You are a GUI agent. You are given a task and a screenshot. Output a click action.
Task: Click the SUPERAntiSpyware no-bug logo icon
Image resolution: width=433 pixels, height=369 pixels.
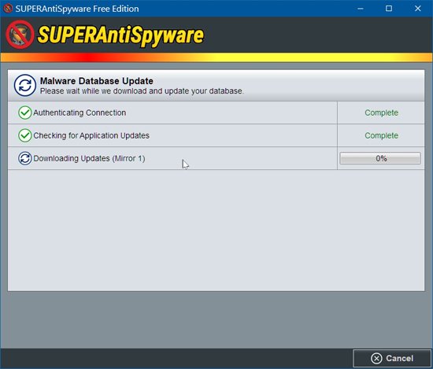pos(20,35)
